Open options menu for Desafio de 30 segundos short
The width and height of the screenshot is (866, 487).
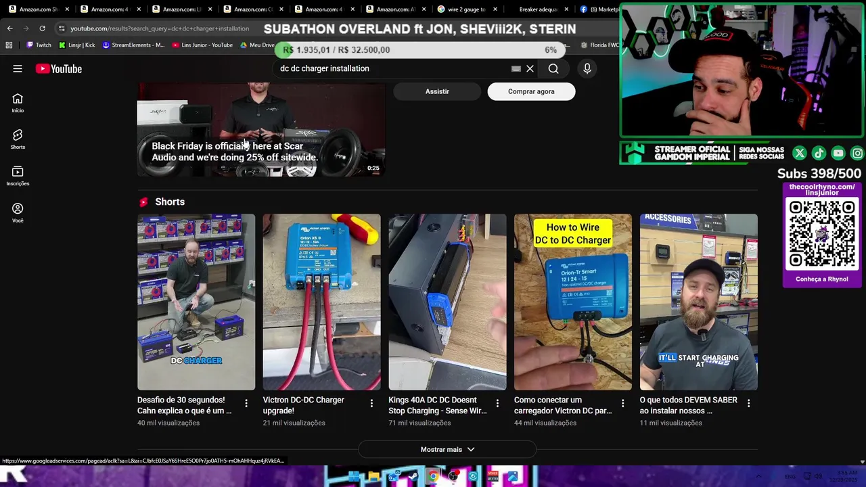[x=246, y=403]
